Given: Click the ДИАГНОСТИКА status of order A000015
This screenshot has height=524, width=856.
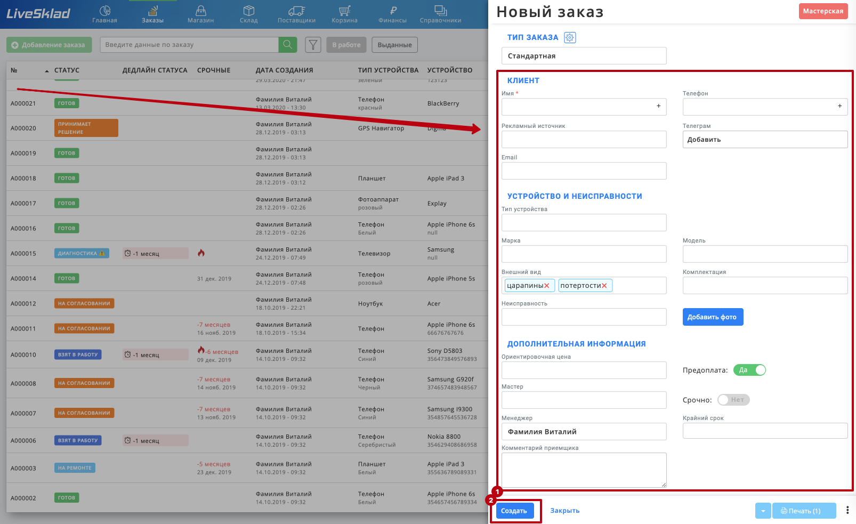Looking at the screenshot, I should click(82, 253).
